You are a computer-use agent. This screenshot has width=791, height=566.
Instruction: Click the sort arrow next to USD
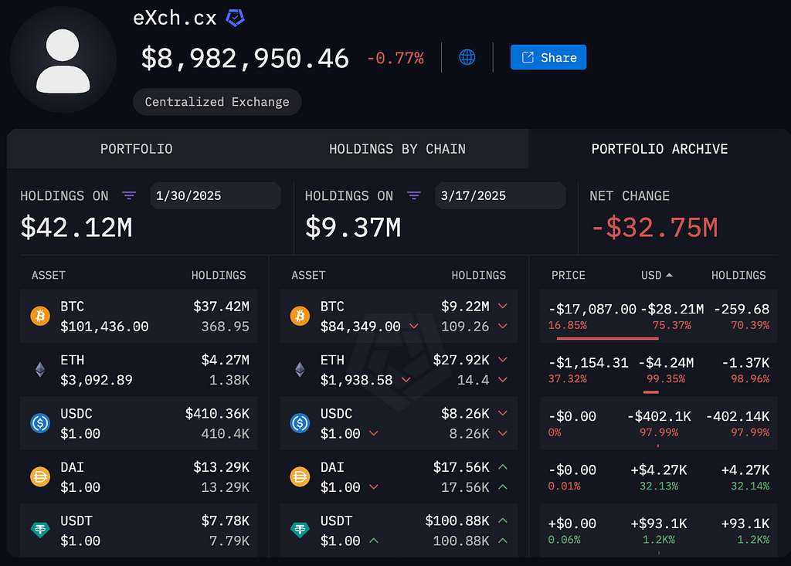[x=670, y=276]
